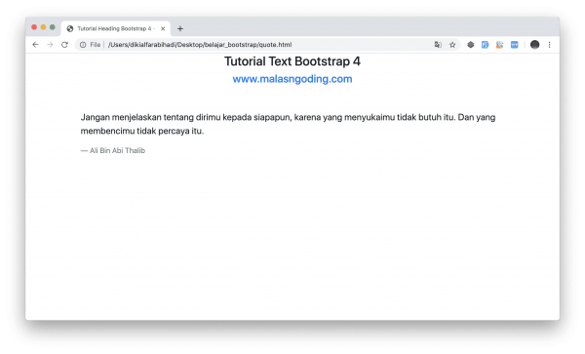
Task: Open the orange extension icon
Action: tap(499, 45)
